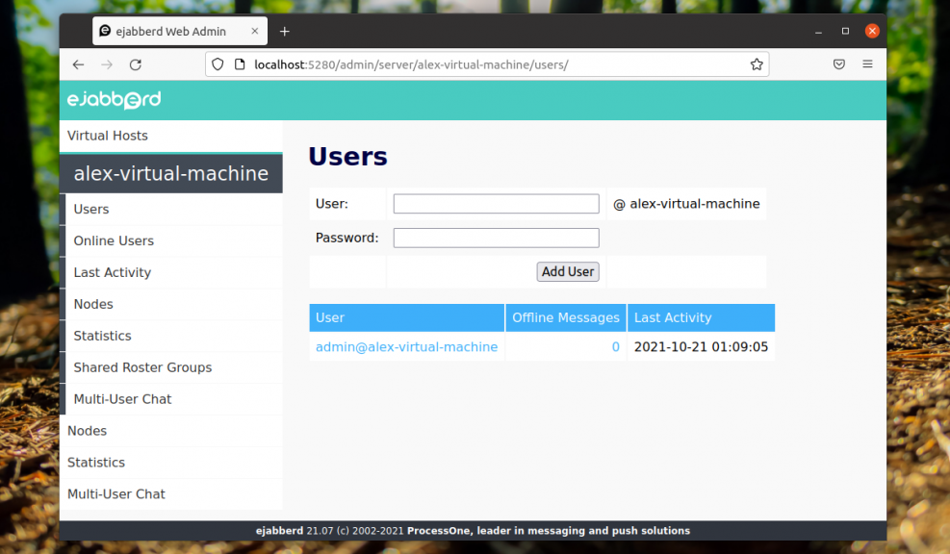Image resolution: width=950 pixels, height=554 pixels.
Task: Click the ejabberd logo in the header
Action: point(114,100)
